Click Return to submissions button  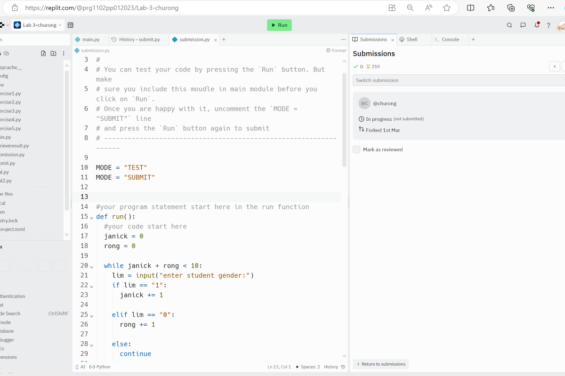381,364
